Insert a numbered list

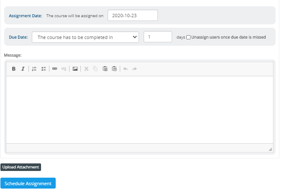(34, 69)
